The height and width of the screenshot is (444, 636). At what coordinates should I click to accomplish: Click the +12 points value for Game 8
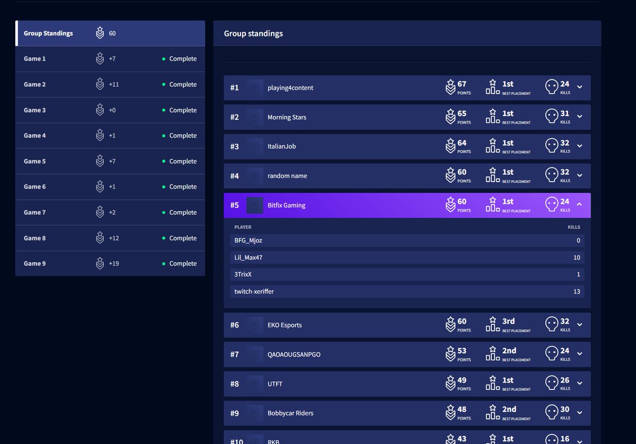coord(114,238)
